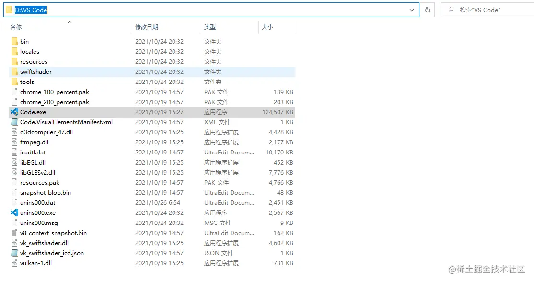534x283 pixels.
Task: Click the D:\VS Code address path field
Action: click(211, 10)
